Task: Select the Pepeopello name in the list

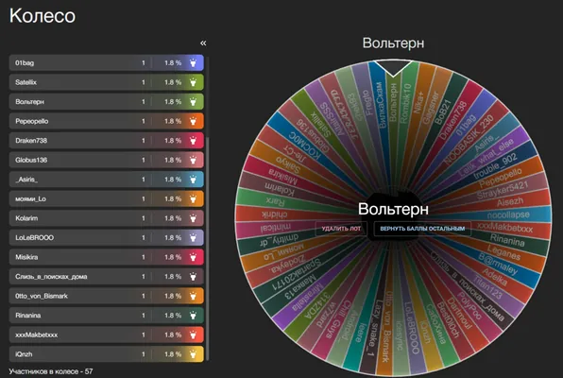Action: pyautogui.click(x=31, y=121)
